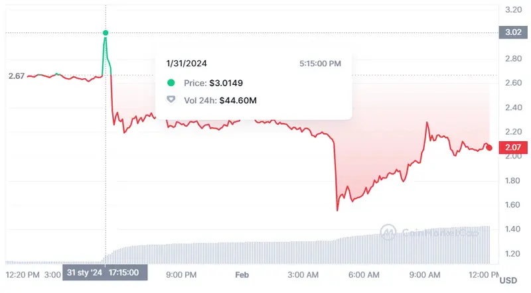Viewport: 531px width, 293px height.
Task: Click the red end-of-line price dot
Action: pos(489,147)
